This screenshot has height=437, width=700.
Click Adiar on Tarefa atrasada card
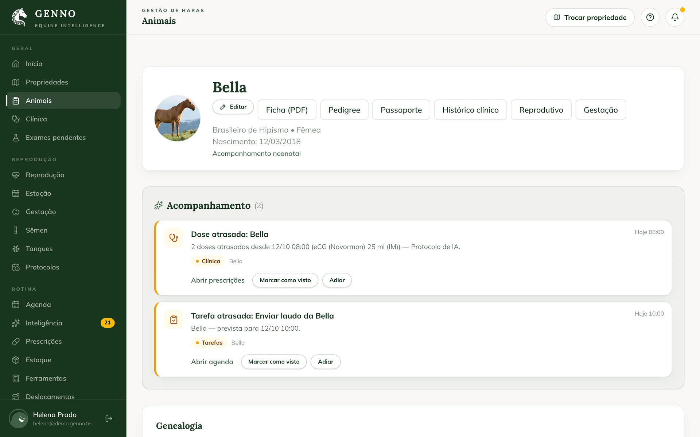326,362
